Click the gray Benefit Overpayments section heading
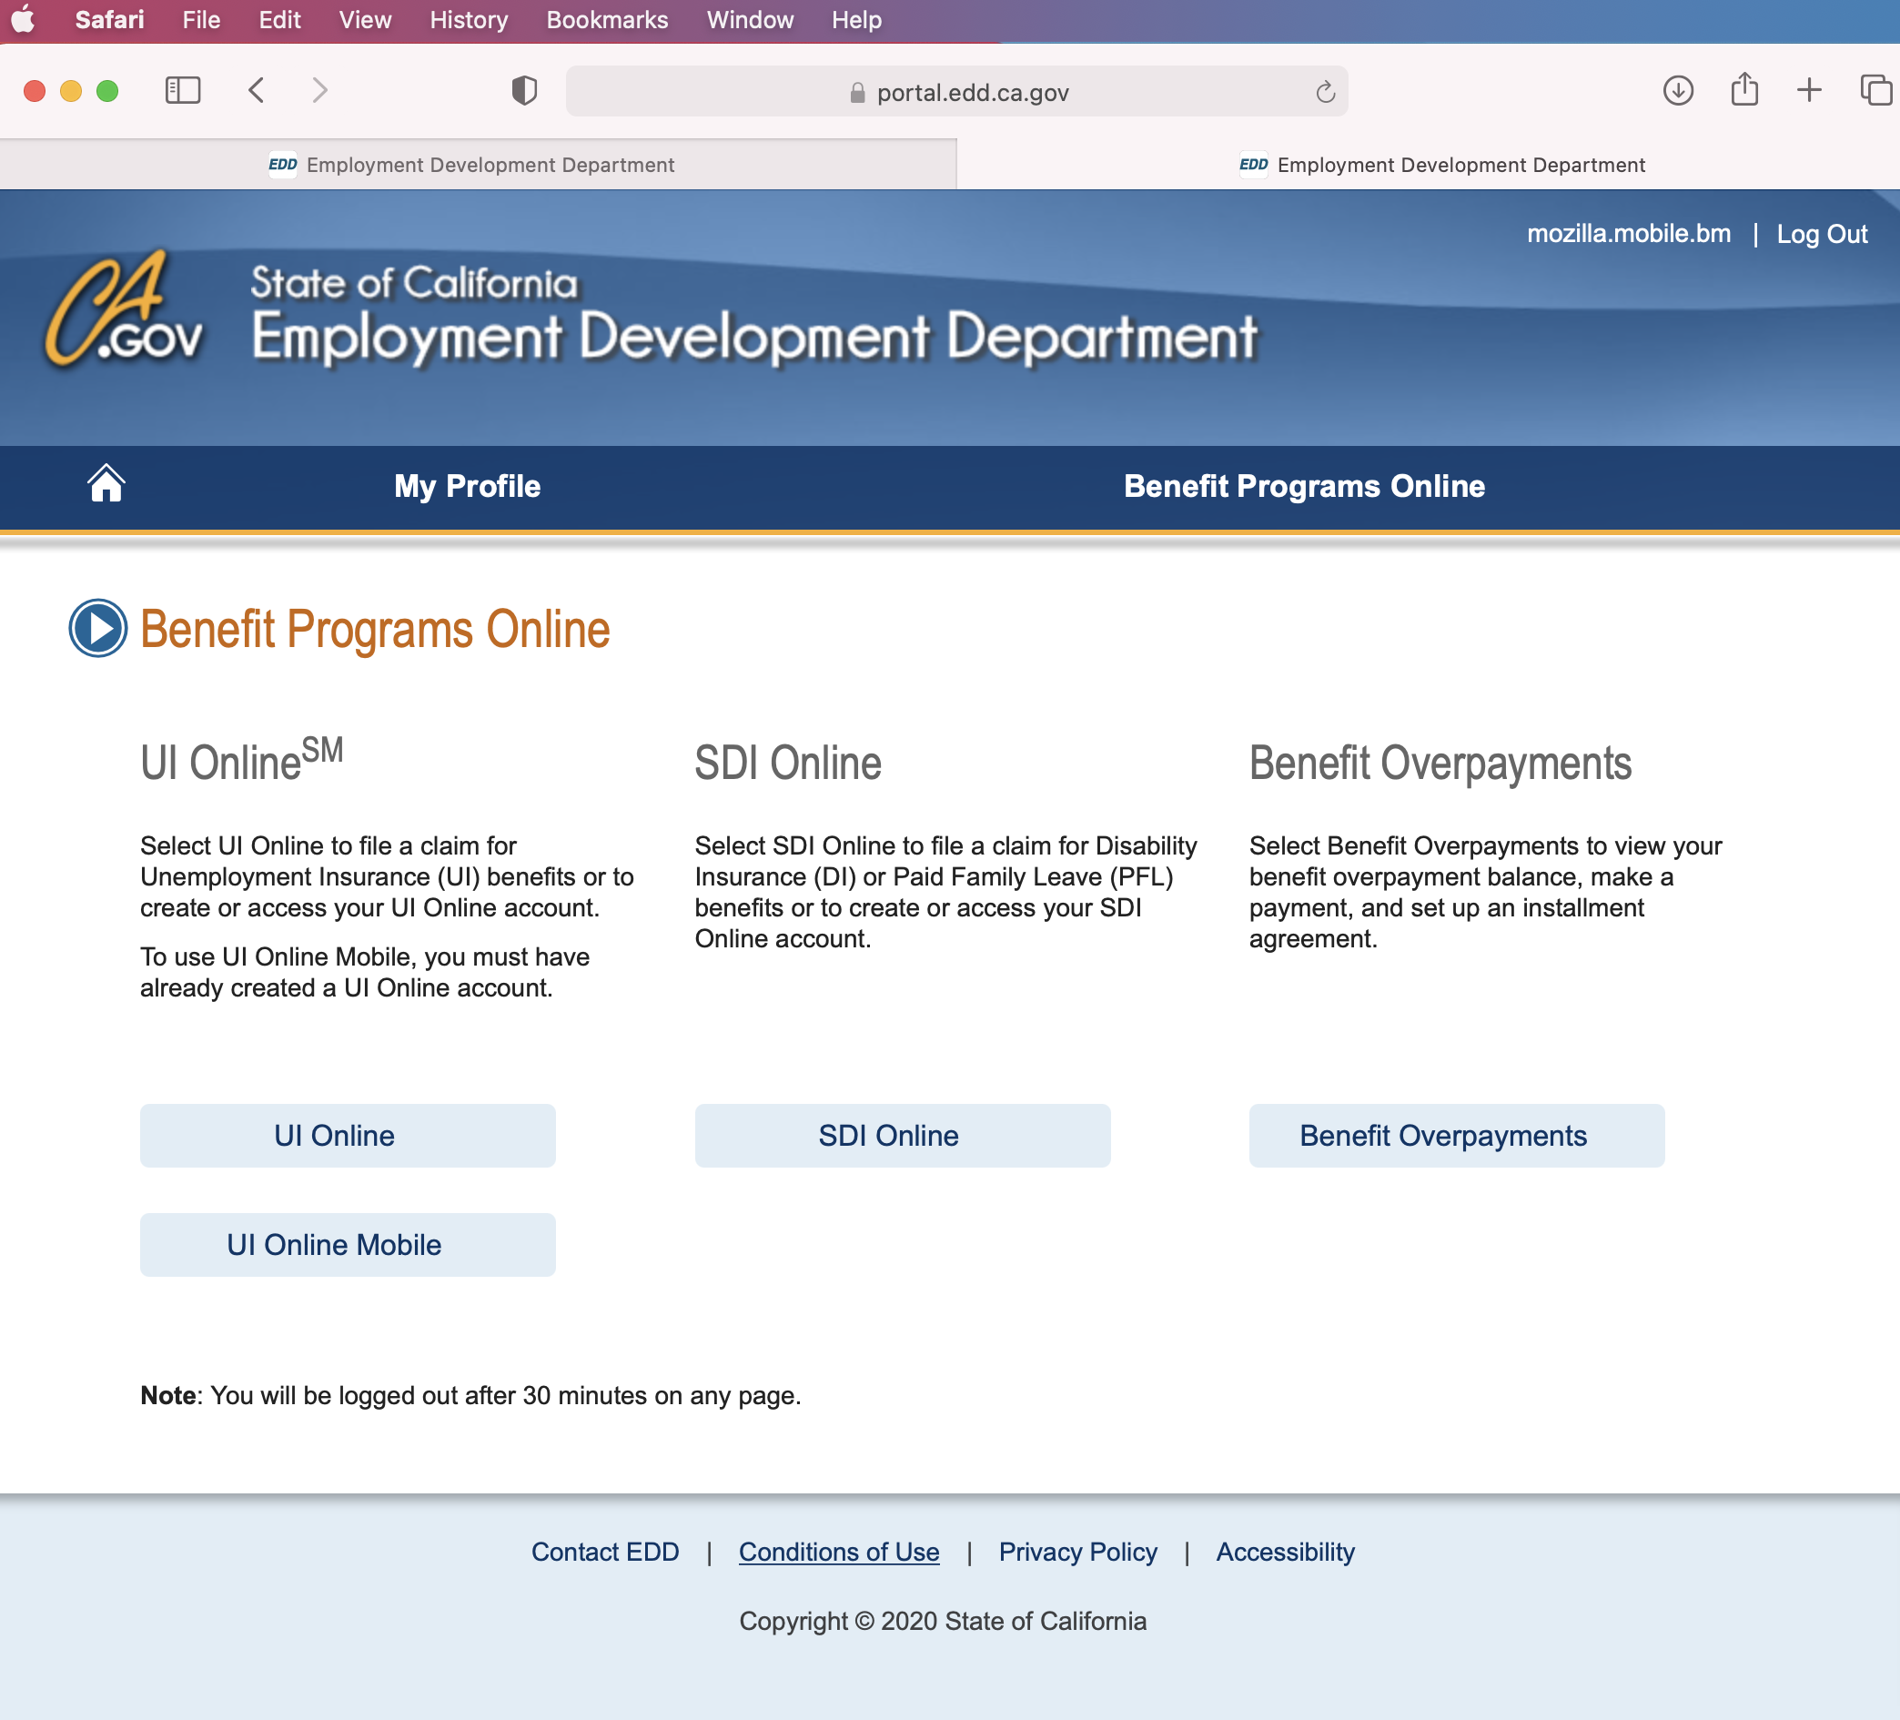The image size is (1900, 1720). (1440, 764)
